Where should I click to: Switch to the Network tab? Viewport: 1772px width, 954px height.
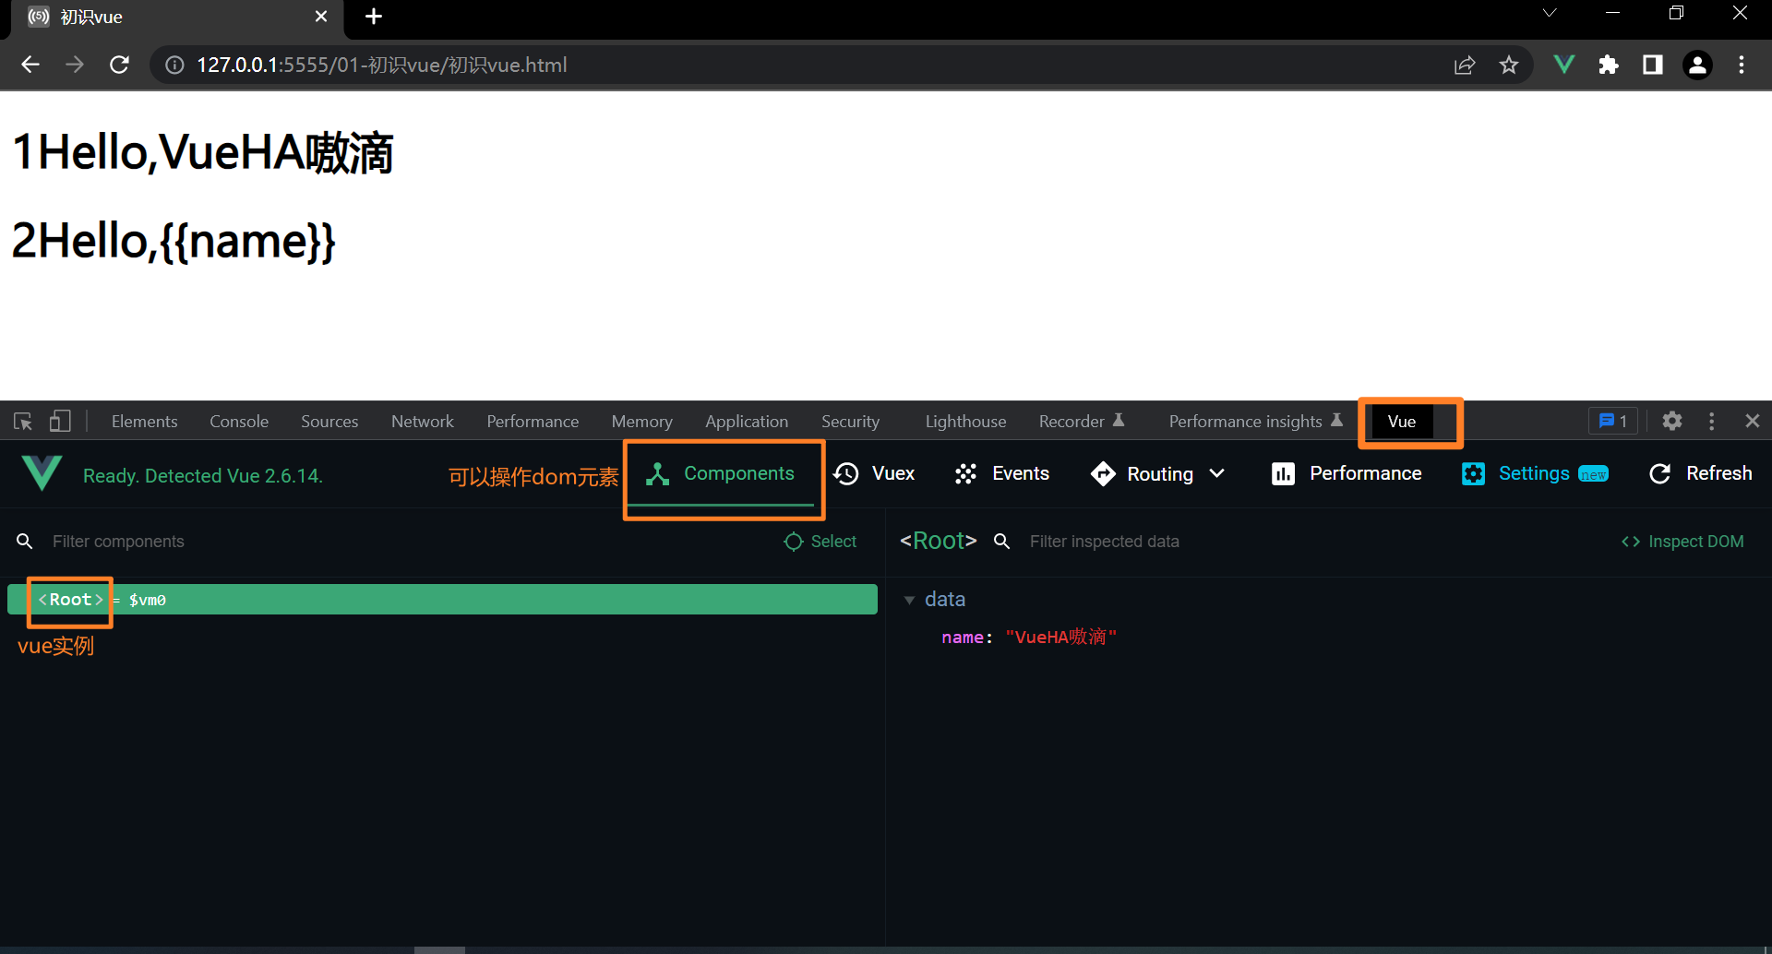(x=423, y=422)
